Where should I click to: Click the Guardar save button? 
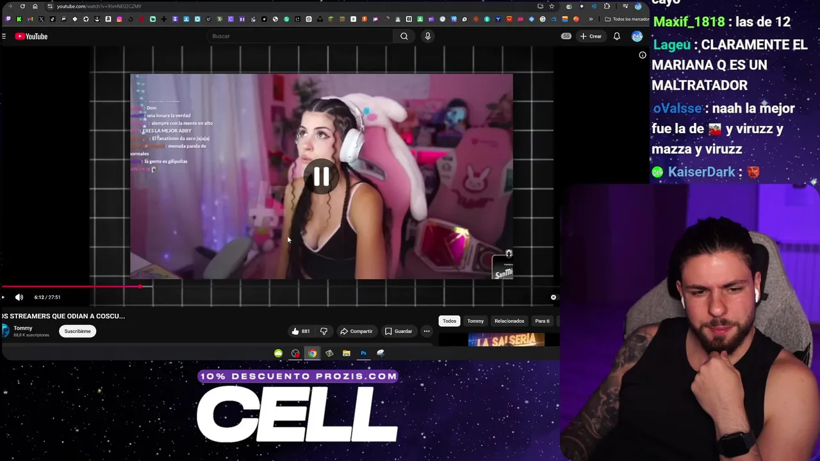pos(398,331)
